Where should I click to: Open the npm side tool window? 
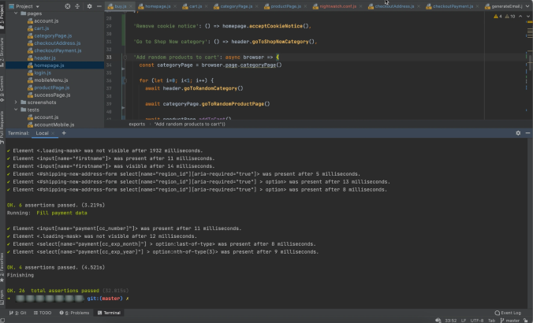click(2, 297)
